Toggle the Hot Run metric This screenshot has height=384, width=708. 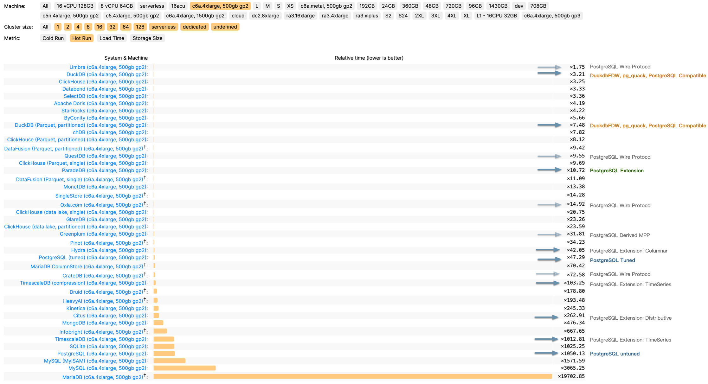(x=81, y=38)
